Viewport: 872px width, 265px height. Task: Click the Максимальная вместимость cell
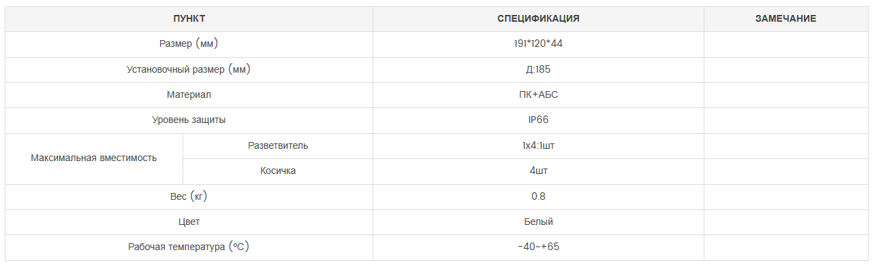point(94,158)
